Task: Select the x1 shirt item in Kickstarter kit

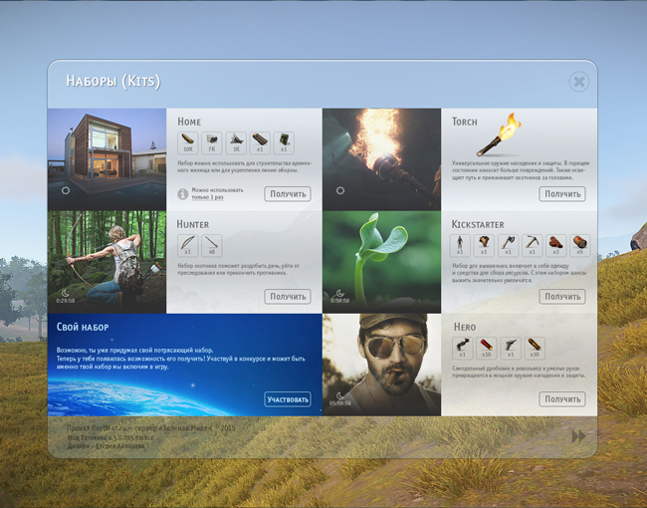Action: point(484,245)
